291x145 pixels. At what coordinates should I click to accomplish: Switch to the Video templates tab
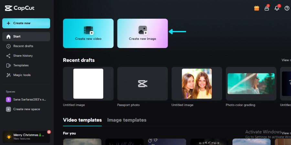[x=82, y=120]
